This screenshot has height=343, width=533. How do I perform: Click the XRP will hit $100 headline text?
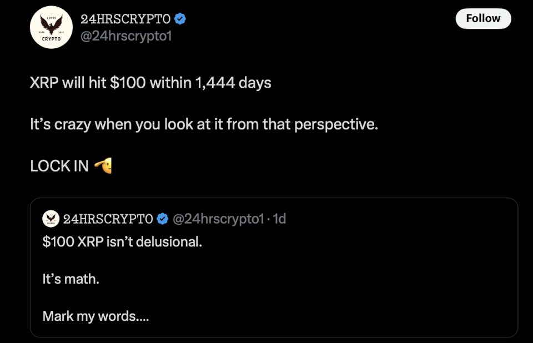pyautogui.click(x=150, y=82)
